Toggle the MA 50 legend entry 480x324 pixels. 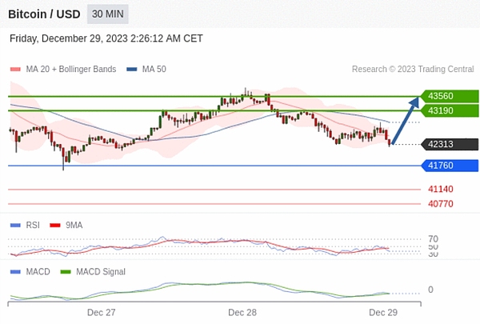coord(146,70)
